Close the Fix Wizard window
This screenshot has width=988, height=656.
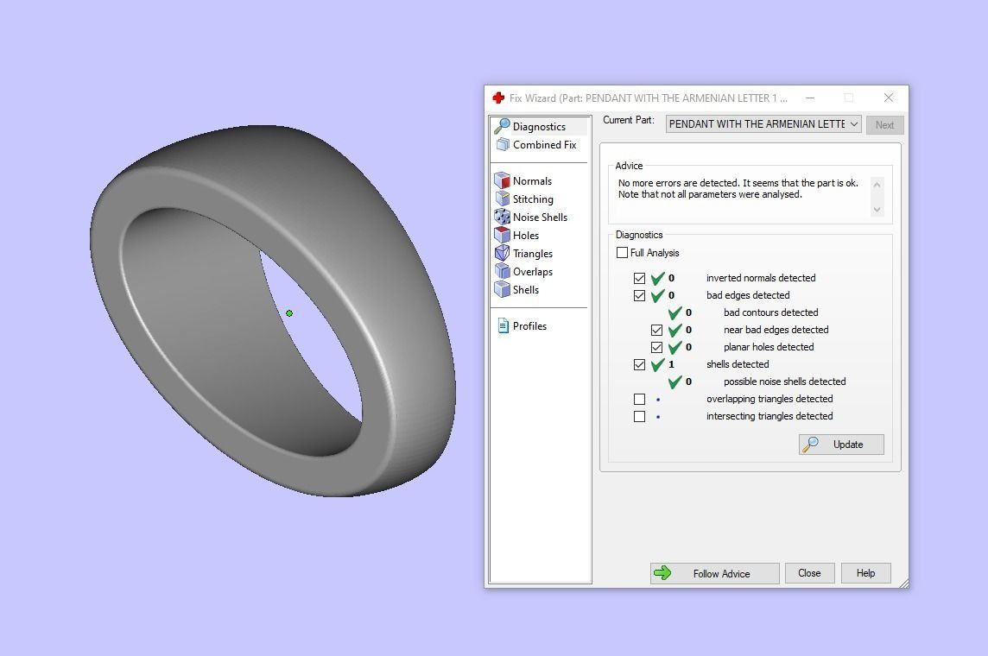889,98
